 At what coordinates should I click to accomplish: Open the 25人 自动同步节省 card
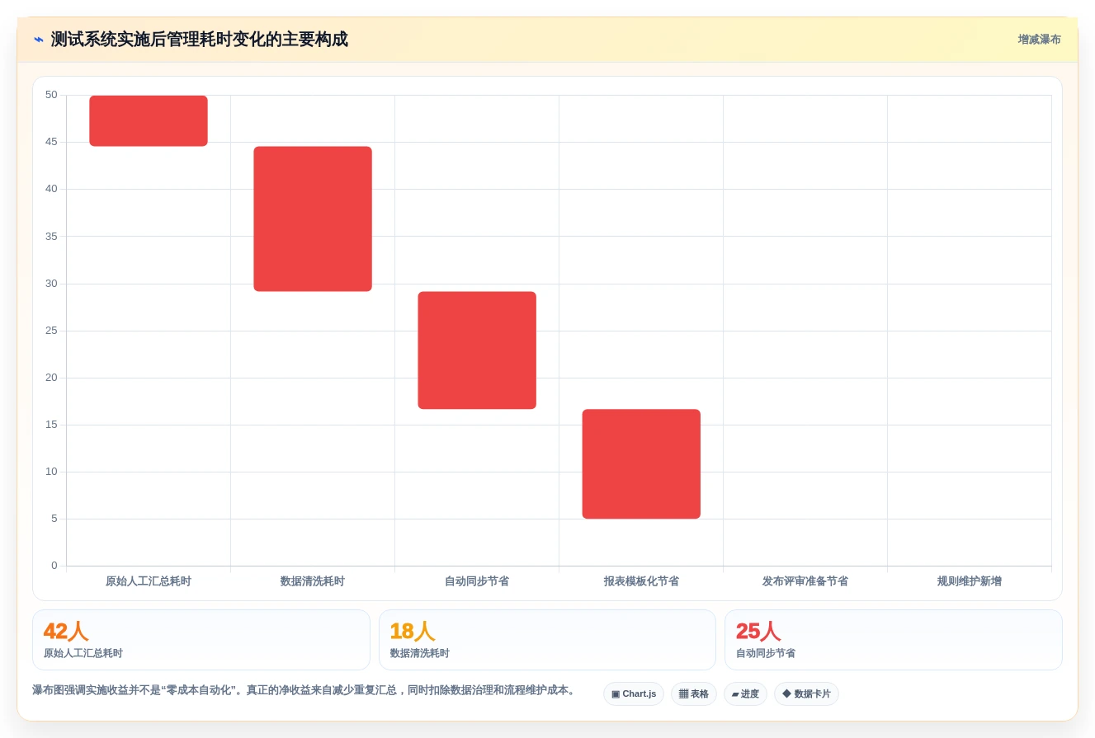click(x=894, y=640)
